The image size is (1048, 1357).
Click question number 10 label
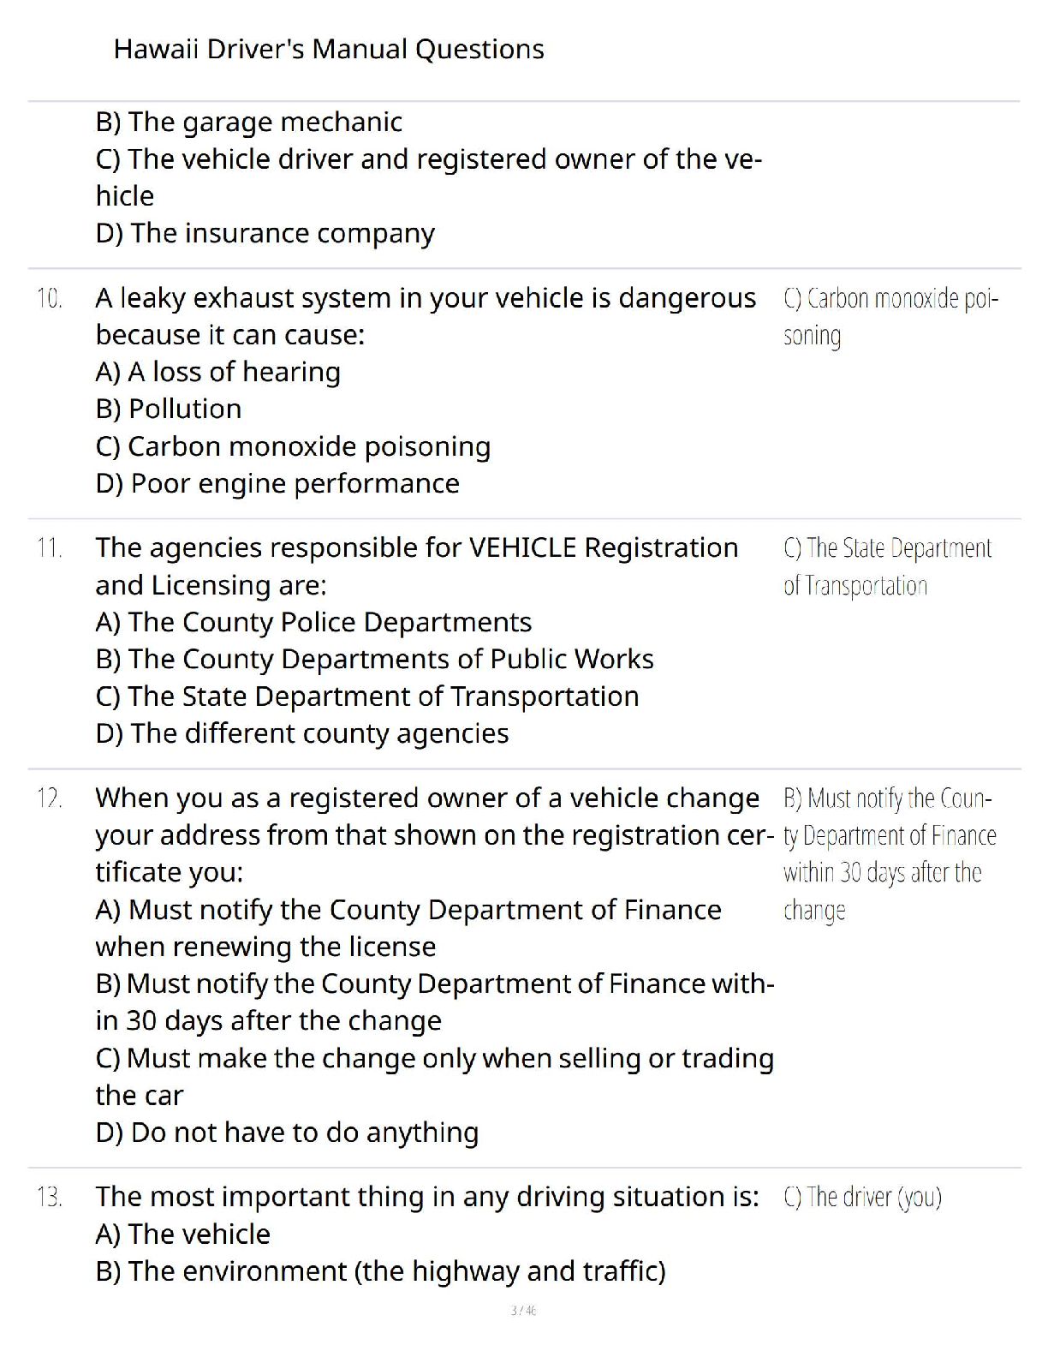pos(50,299)
